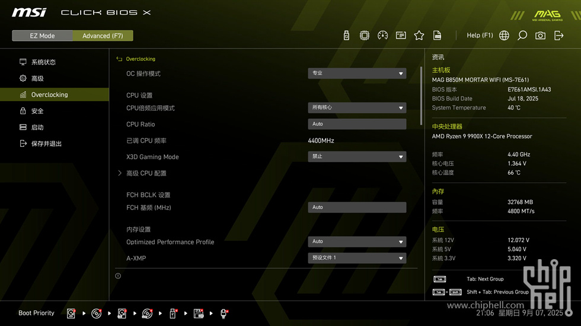
Task: Open the M-Flash USB drive icon
Action: coord(346,35)
